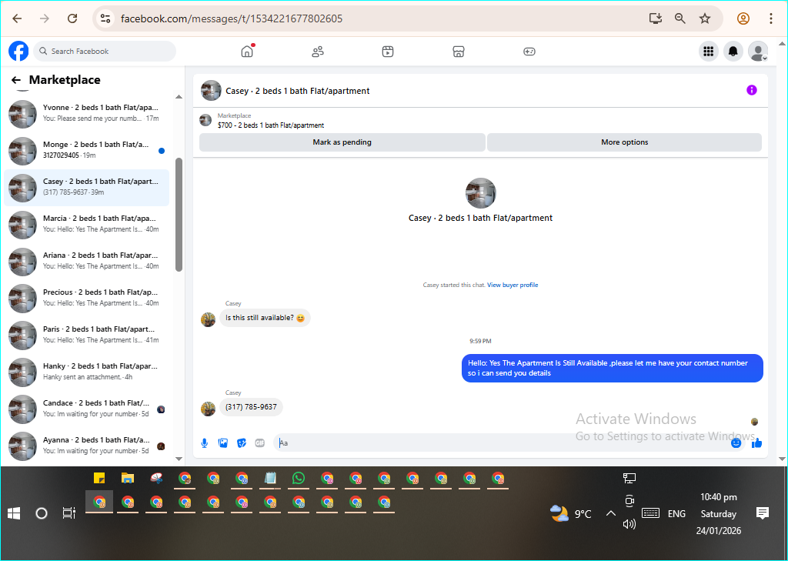Click the "(317) 785-9637" message bubble

pos(252,407)
